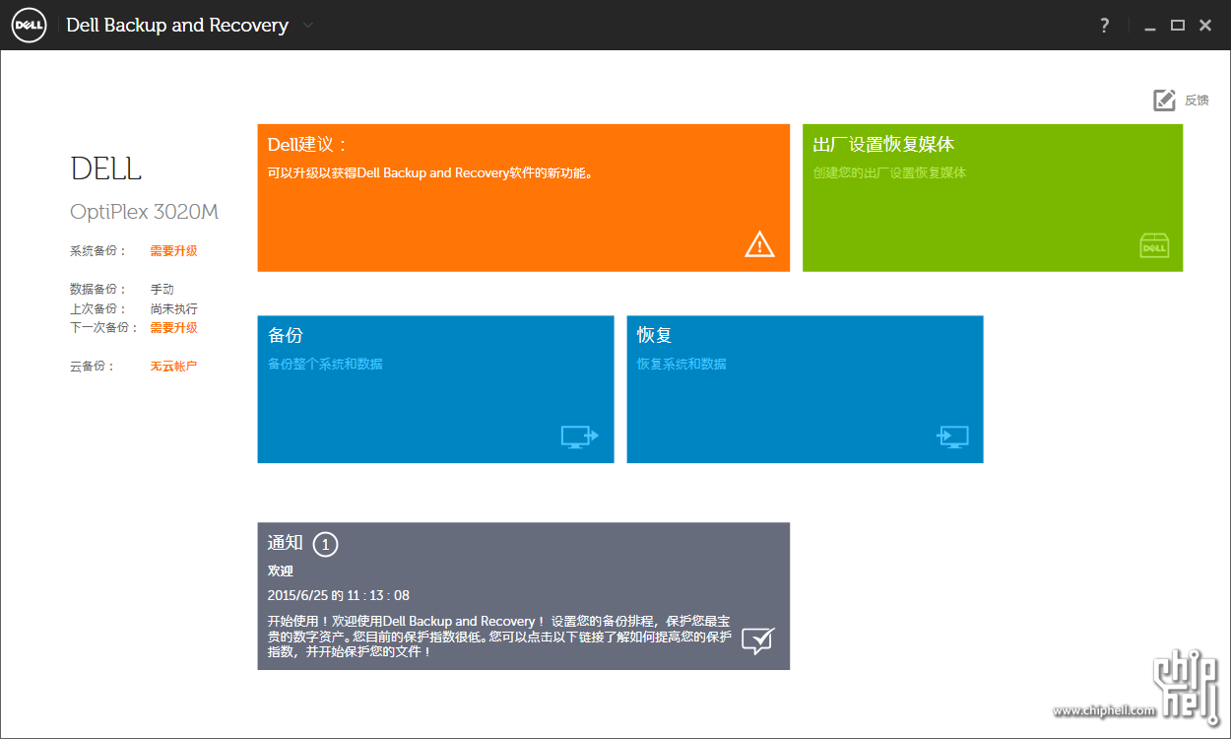
Task: Click the backup monitor-arrow icon
Action: click(579, 437)
